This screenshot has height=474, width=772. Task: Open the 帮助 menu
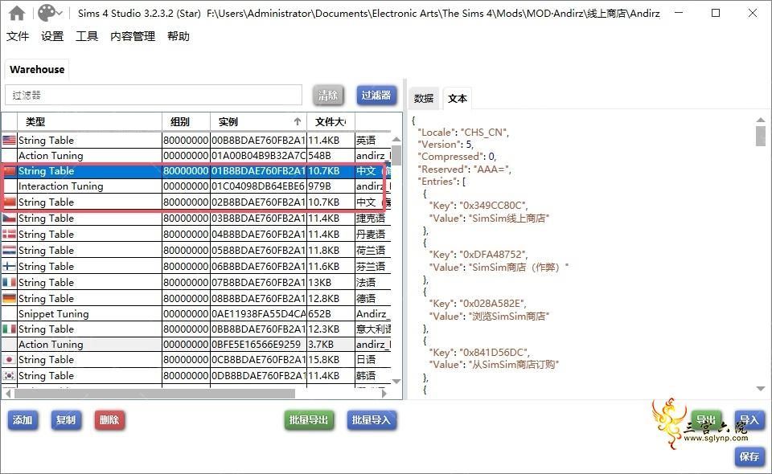(179, 36)
